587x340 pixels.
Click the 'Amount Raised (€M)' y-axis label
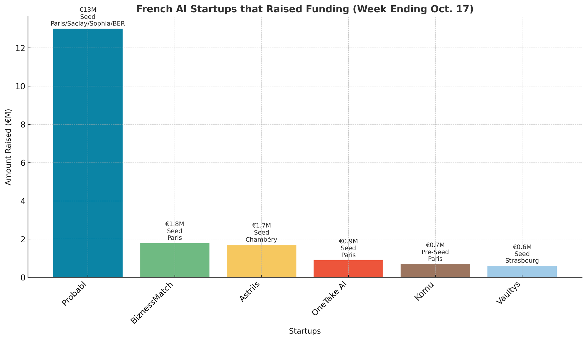point(9,147)
